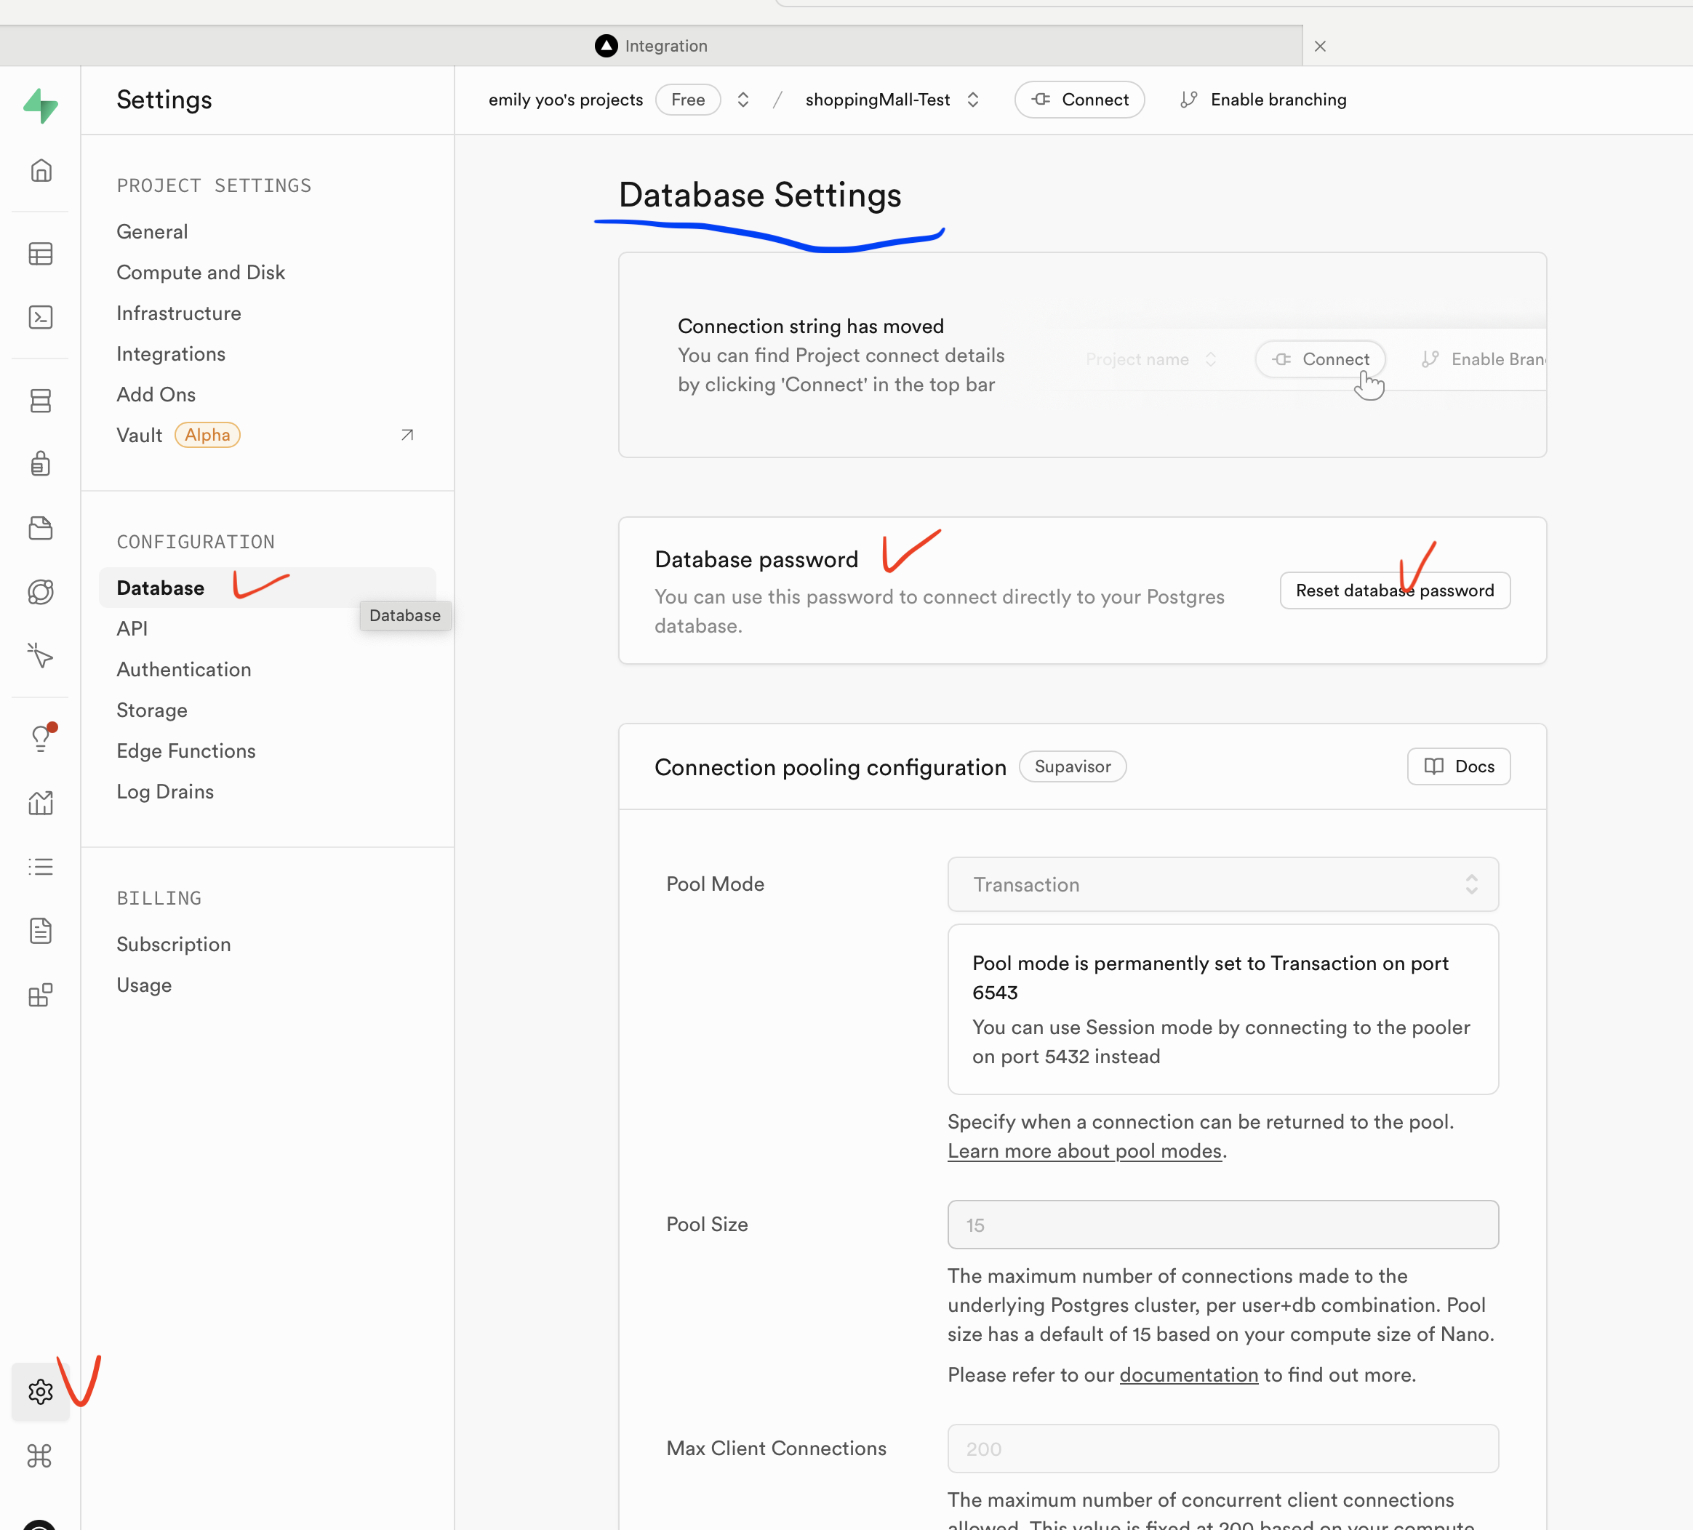Open the Database sidebar icon
Image resolution: width=1693 pixels, height=1530 pixels.
coord(40,401)
